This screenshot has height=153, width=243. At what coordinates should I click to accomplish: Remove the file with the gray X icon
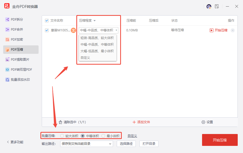pos(233,30)
